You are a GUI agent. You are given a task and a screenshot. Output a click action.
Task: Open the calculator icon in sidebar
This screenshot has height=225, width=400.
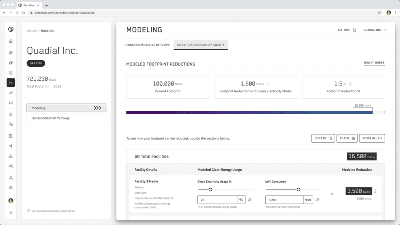(x=11, y=73)
